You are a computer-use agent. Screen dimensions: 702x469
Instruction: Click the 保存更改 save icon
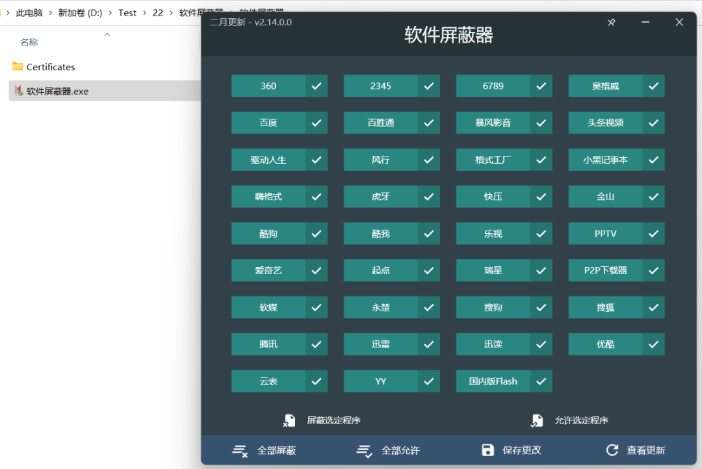[487, 450]
